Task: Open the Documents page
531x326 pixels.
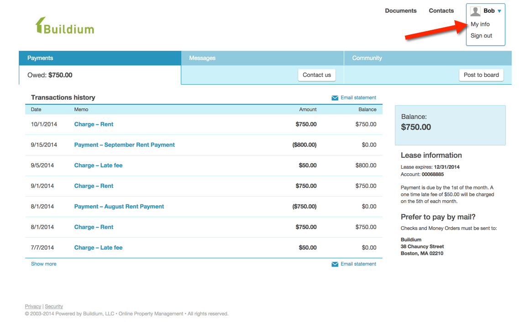Action: tap(400, 11)
